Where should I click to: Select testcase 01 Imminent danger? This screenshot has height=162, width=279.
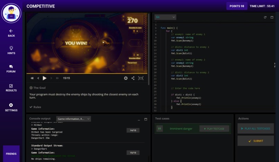(193, 128)
